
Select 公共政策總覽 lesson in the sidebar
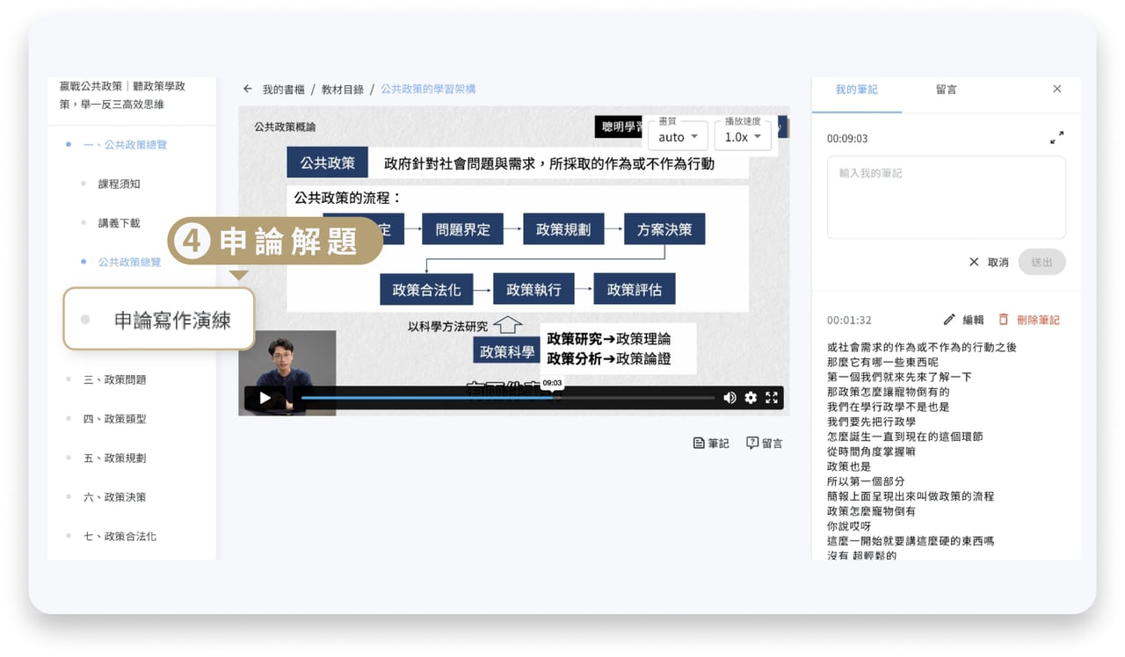(x=129, y=263)
